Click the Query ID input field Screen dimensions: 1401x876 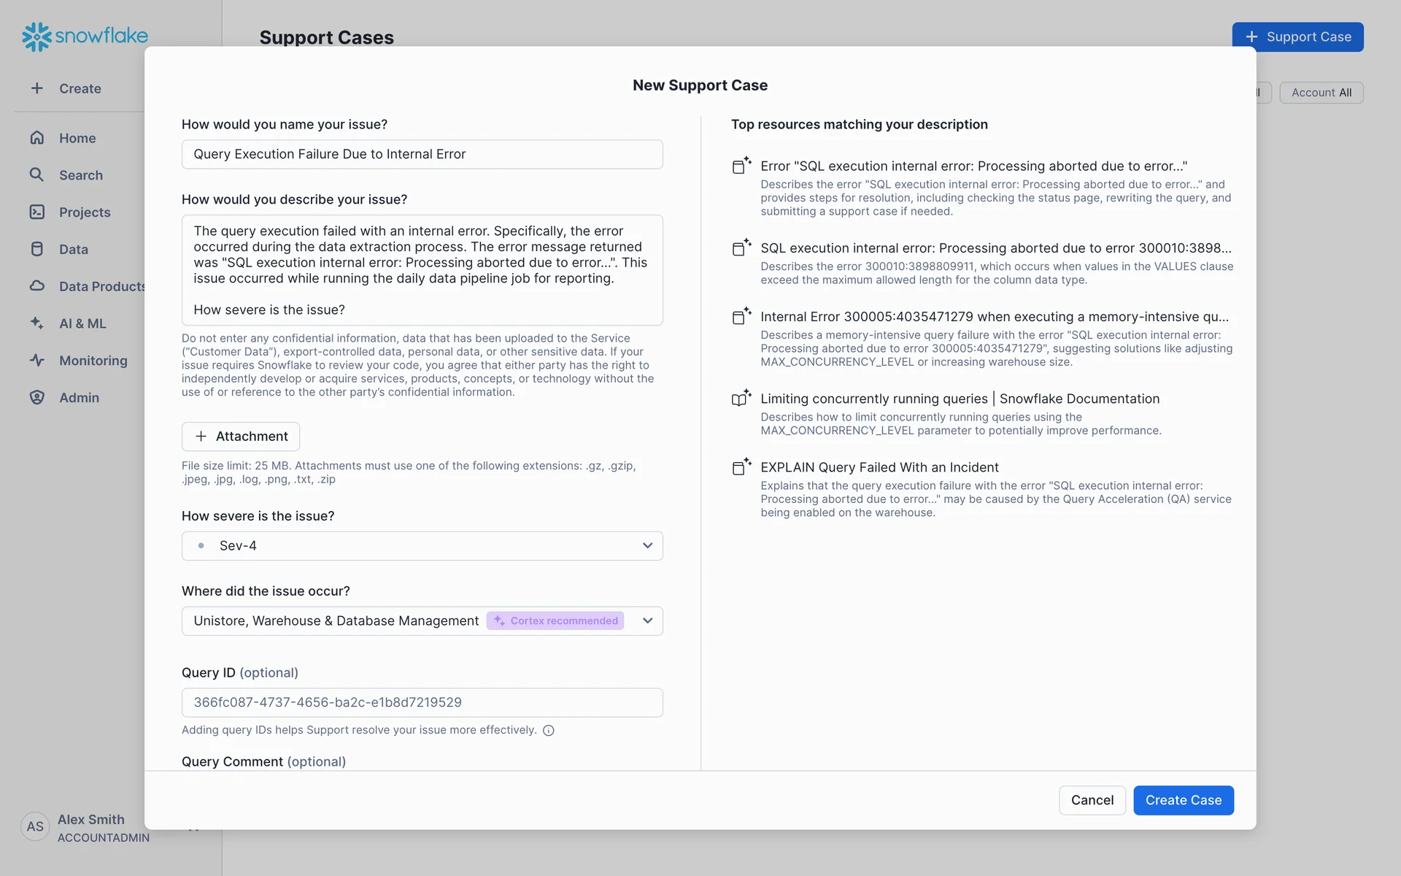point(422,703)
